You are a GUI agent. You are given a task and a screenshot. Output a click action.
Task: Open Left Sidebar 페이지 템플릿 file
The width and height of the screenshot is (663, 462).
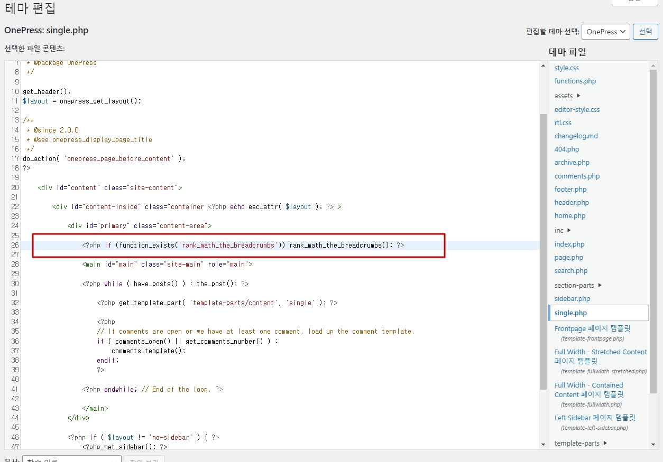595,418
